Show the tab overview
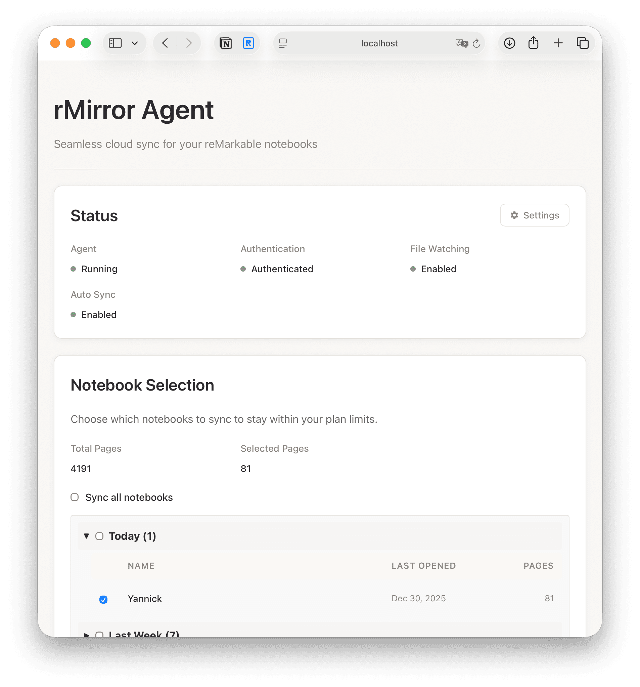 pos(583,43)
